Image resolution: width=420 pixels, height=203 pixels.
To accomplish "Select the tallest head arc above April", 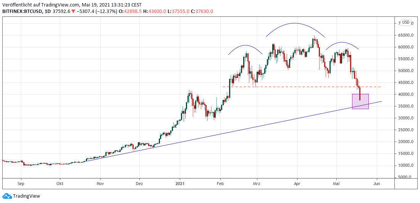I will click(x=295, y=23).
